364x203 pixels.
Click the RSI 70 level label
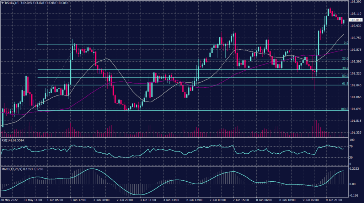coord(351,146)
